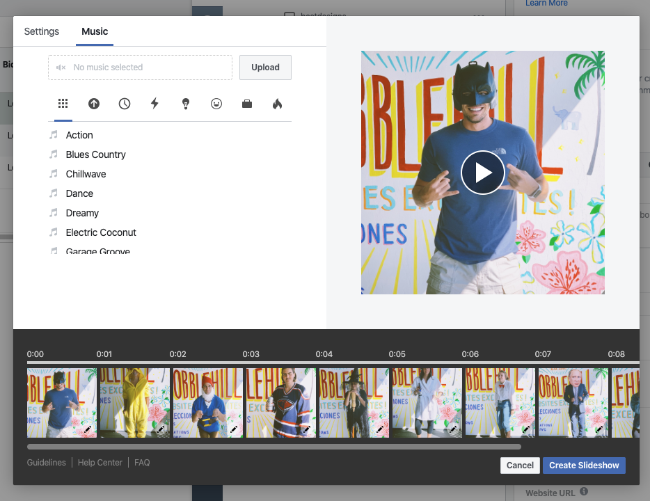650x501 pixels.
Task: Choose the Chillwave music track
Action: (x=86, y=174)
